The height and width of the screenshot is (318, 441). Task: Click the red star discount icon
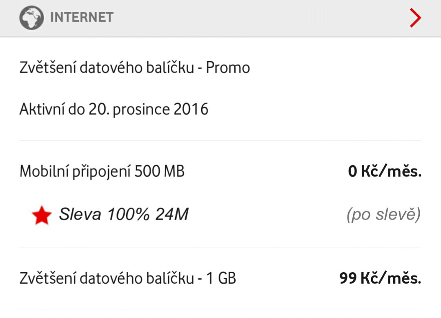[42, 215]
